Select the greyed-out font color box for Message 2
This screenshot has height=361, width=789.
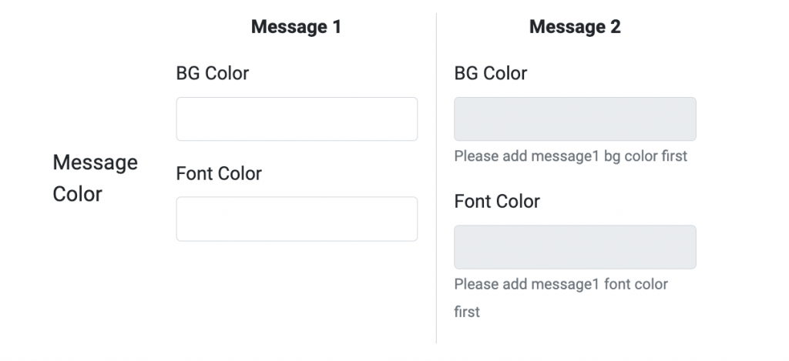575,247
